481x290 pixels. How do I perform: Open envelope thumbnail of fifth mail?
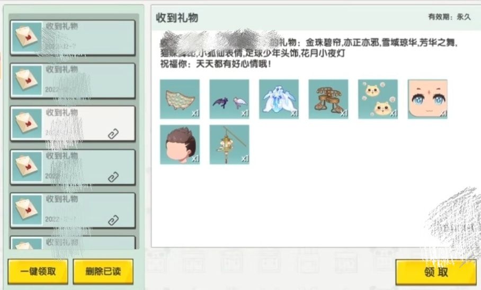click(x=26, y=210)
